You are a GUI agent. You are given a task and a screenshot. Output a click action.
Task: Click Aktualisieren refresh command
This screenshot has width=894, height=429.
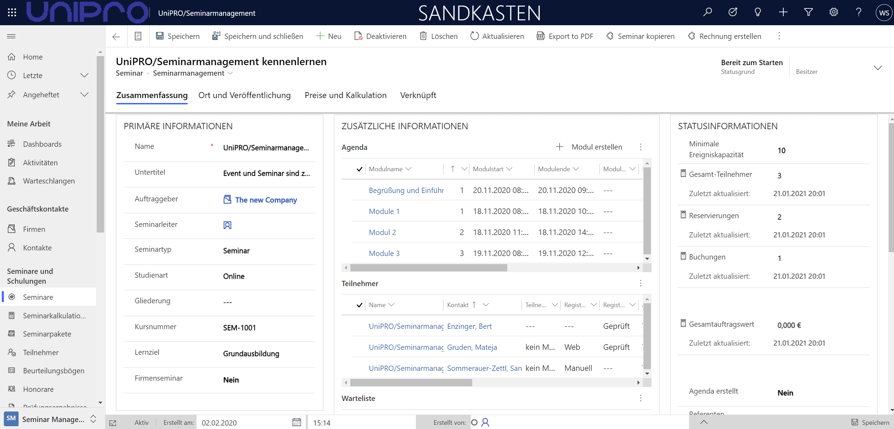pos(497,36)
